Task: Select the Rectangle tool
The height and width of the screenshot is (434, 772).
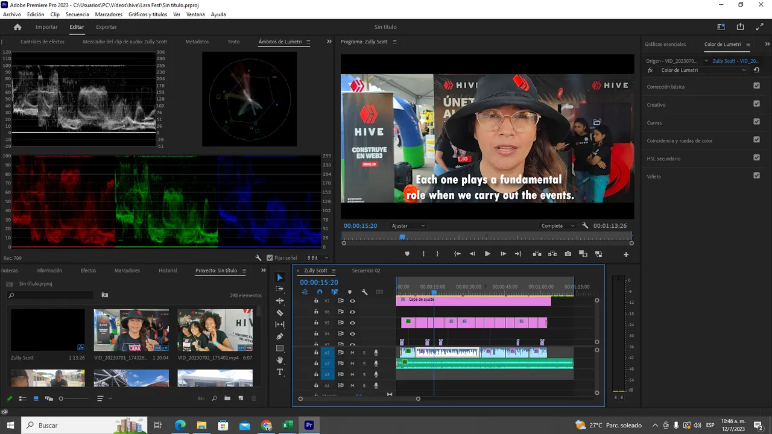Action: [x=280, y=348]
